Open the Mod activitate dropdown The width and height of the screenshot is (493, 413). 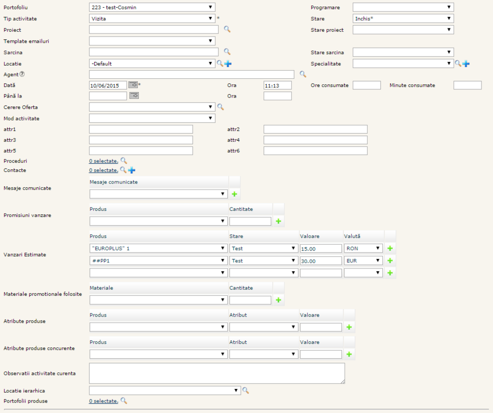[x=152, y=118]
